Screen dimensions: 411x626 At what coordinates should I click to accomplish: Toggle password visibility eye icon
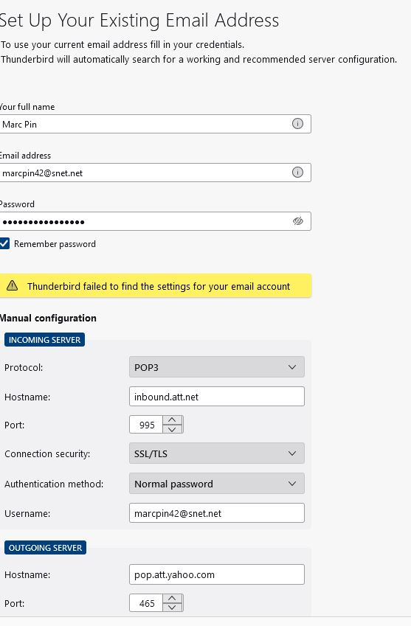click(x=298, y=221)
